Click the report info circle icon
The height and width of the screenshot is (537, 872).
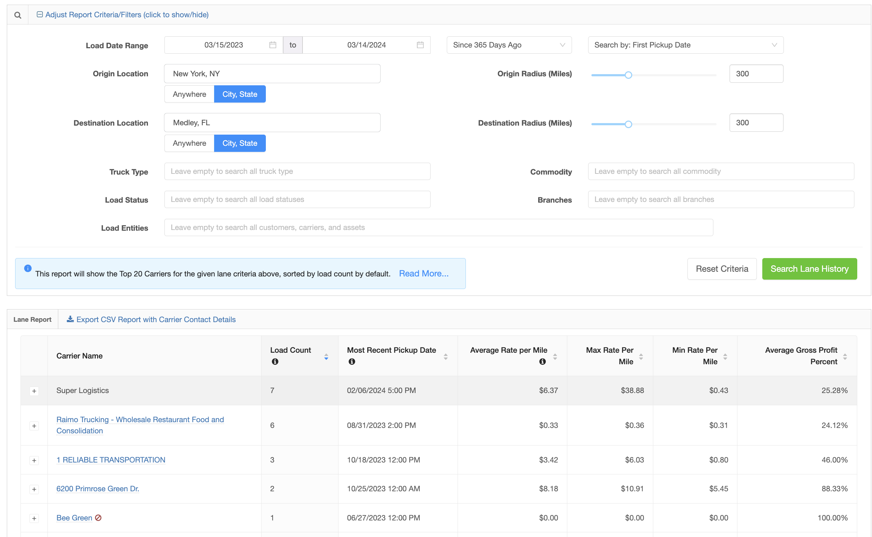pyautogui.click(x=28, y=268)
